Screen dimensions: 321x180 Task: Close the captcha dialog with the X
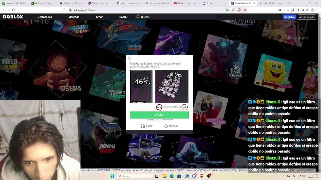pyautogui.click(x=129, y=58)
